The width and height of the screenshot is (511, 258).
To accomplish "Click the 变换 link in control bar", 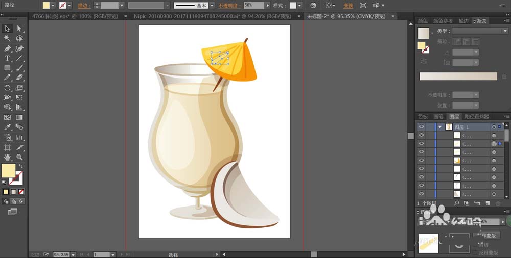I will pos(347,5).
